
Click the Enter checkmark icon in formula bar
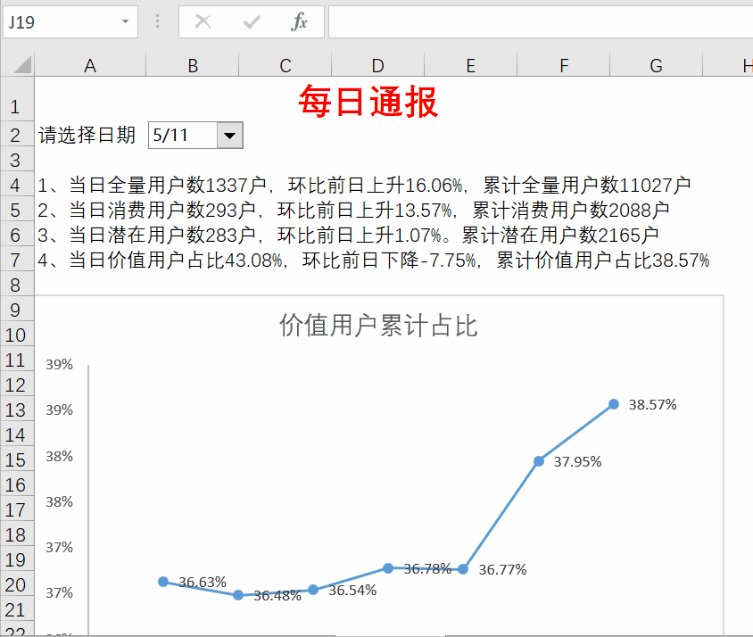click(x=252, y=21)
